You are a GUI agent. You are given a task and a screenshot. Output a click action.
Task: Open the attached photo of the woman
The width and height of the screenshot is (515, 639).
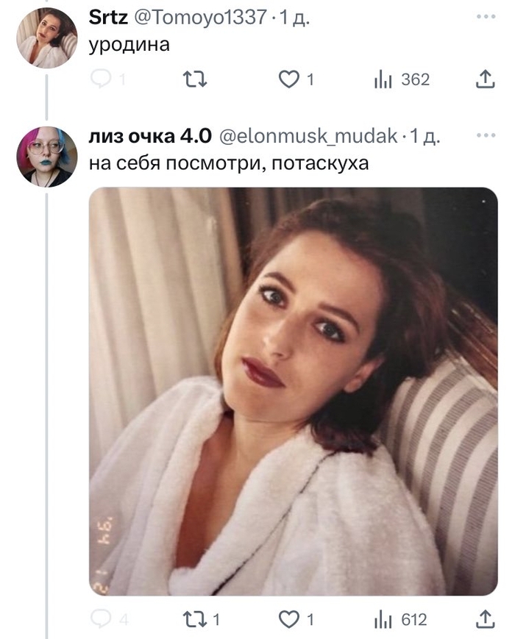(294, 390)
